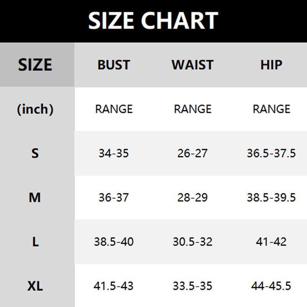Click the BUST column header

coord(114,65)
